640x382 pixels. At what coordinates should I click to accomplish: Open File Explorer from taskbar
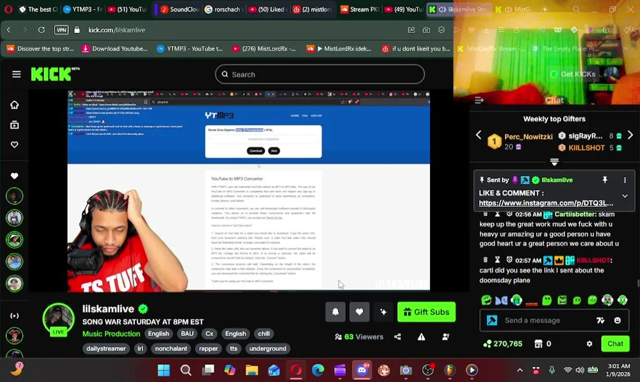(251, 370)
